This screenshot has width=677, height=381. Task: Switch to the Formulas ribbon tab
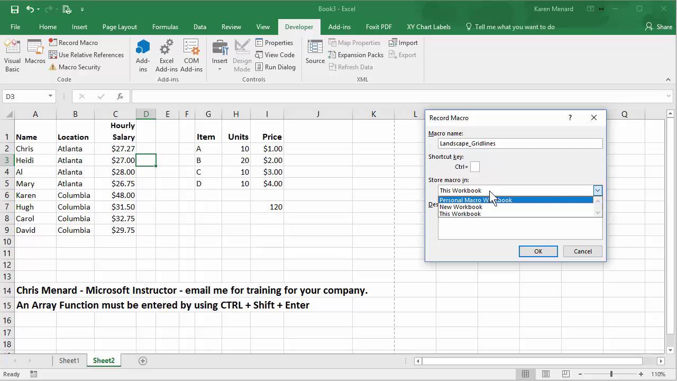[x=165, y=27]
